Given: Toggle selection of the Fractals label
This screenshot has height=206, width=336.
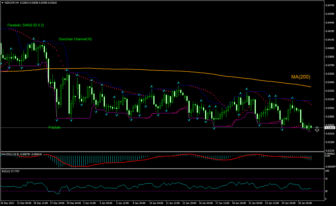Looking at the screenshot, I should (x=54, y=127).
